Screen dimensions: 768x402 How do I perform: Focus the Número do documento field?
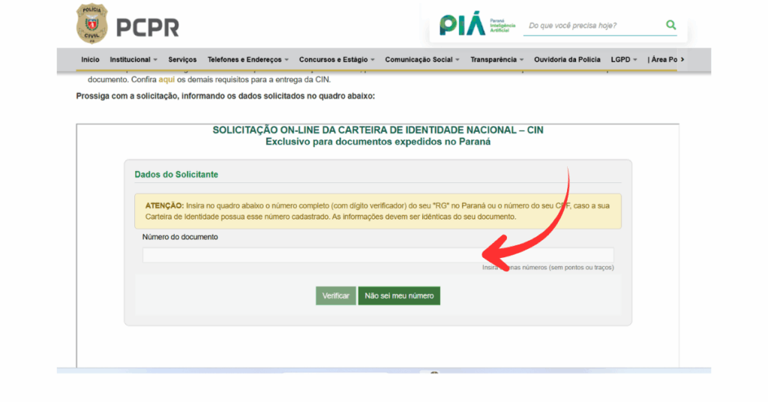(378, 255)
